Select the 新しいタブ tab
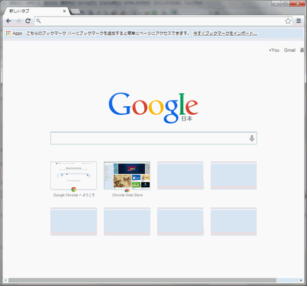This screenshot has height=286, width=307. (x=36, y=11)
